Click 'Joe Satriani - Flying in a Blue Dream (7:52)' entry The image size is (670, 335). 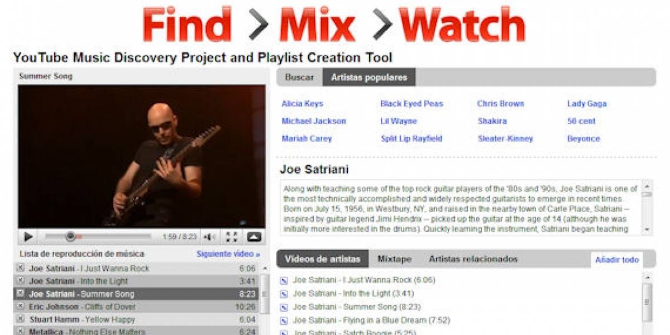click(x=371, y=320)
